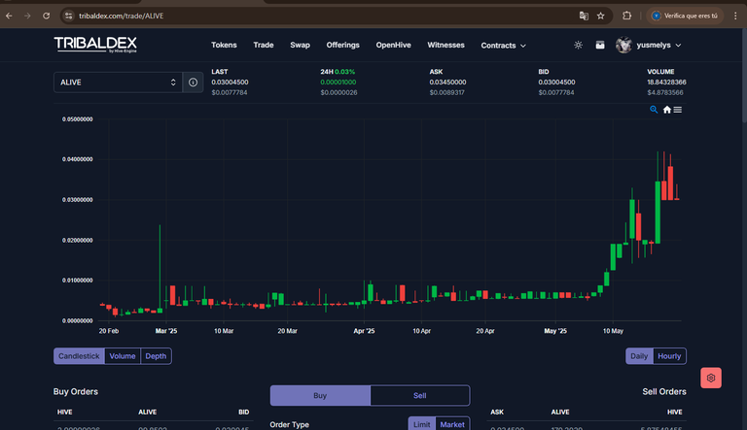
Task: Bookmark this page with star icon
Action: tap(601, 16)
